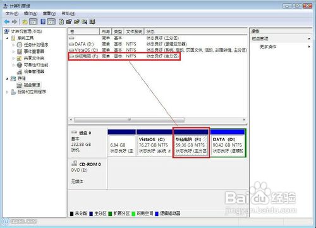Select the unnamed volume row in list
316x228 pixels.
point(157,38)
